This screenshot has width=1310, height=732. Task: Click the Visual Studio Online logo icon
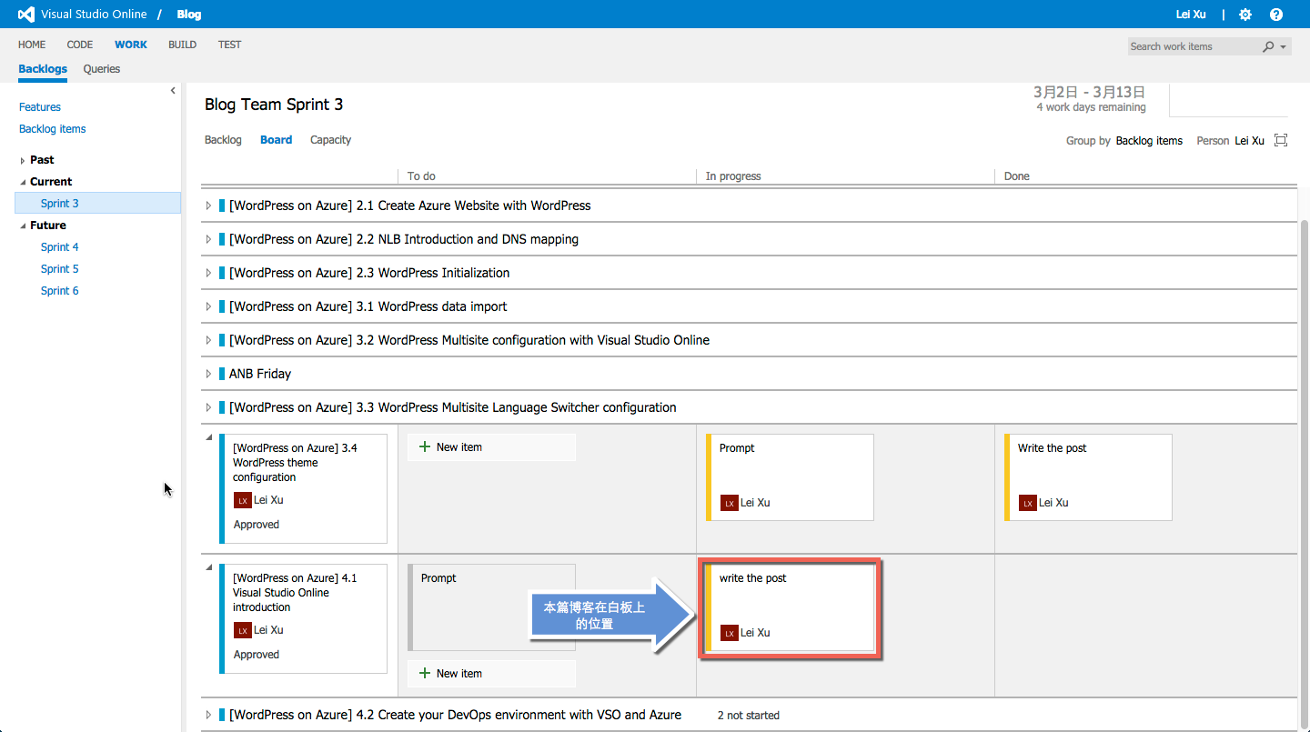tap(26, 15)
